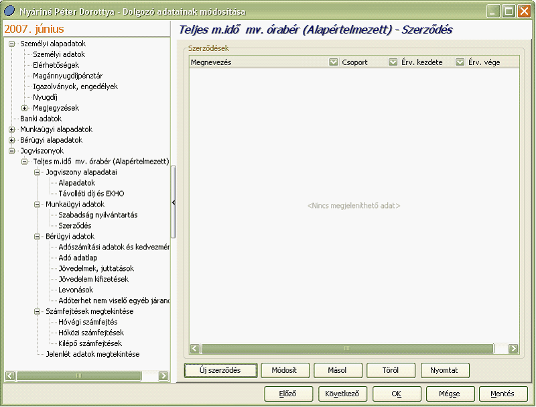Click the contracts grid's scrollbar right arrow
This screenshot has height=407, width=536.
[513, 349]
